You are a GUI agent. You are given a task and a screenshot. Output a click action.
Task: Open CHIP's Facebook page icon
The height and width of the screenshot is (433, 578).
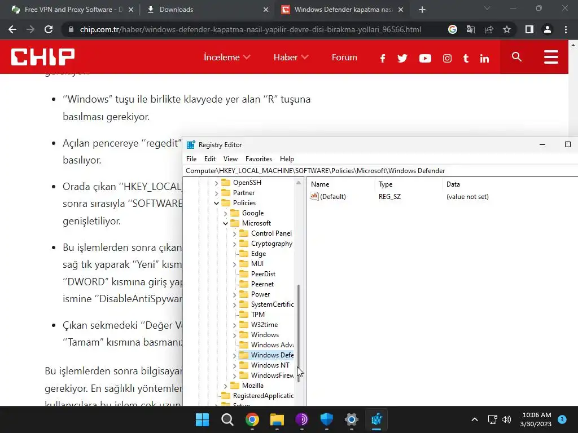[383, 58]
